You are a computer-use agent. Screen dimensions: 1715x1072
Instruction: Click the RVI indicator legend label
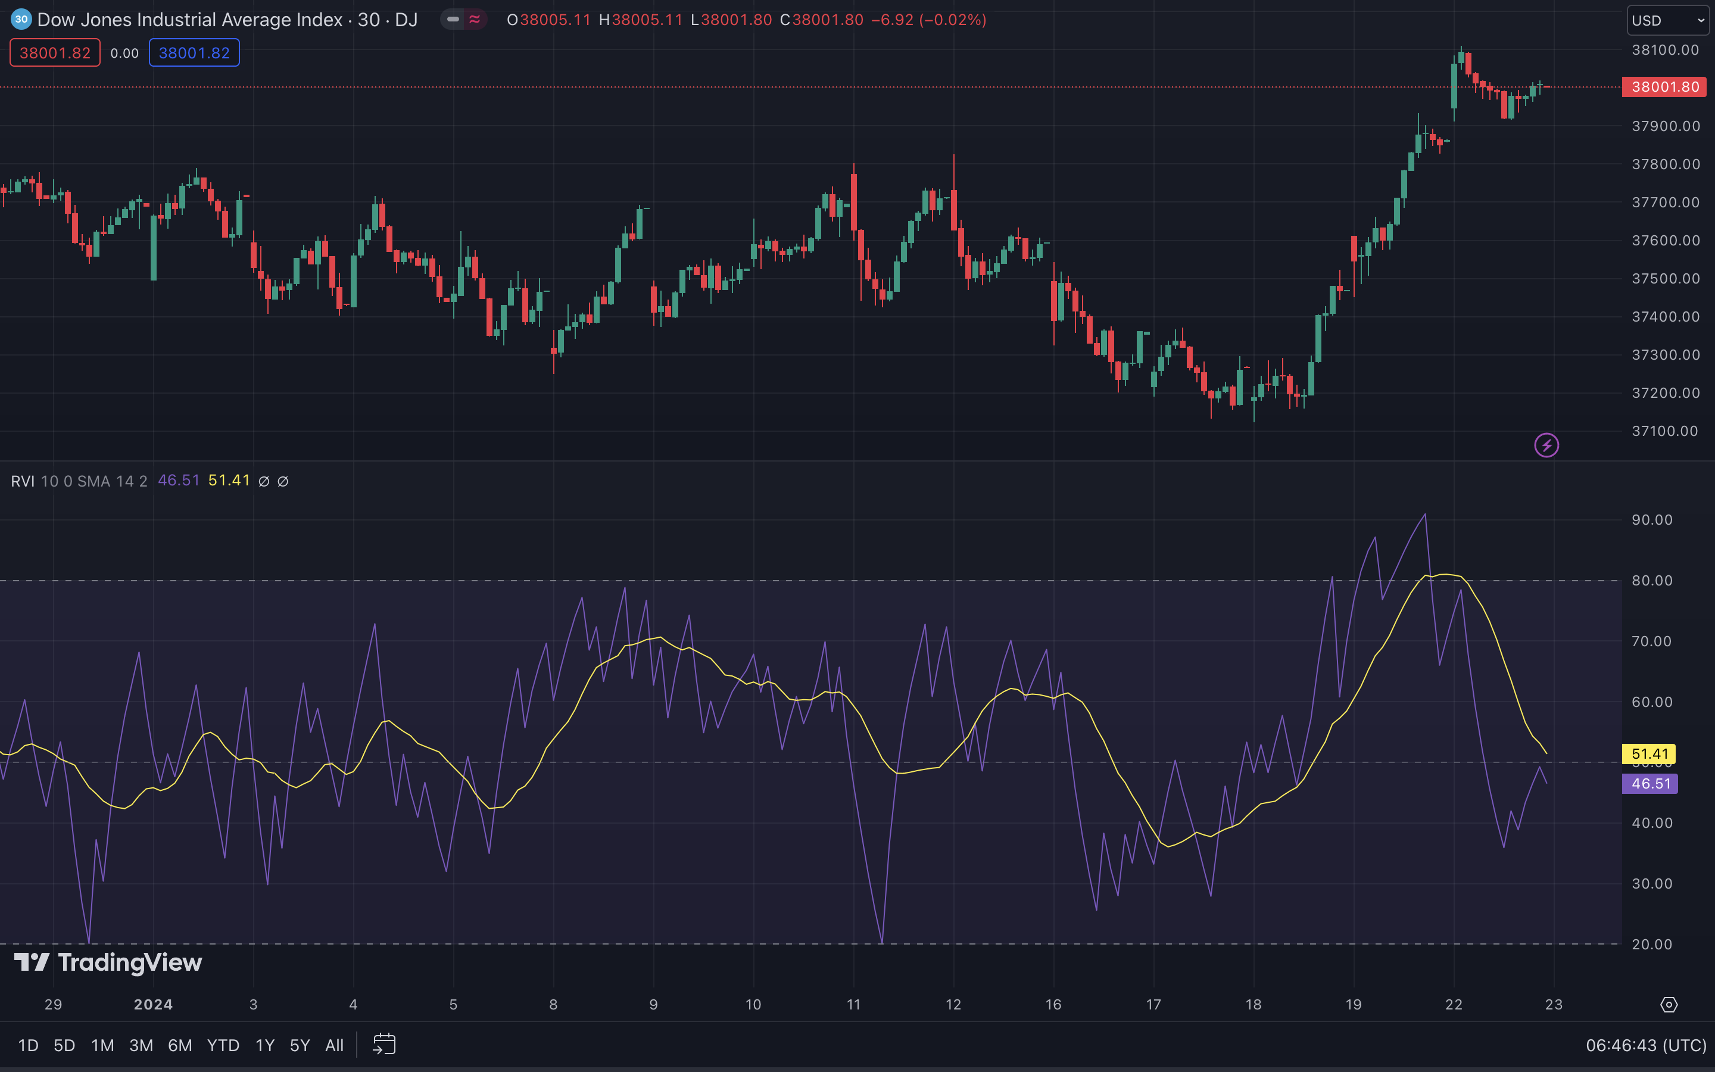[x=23, y=481]
